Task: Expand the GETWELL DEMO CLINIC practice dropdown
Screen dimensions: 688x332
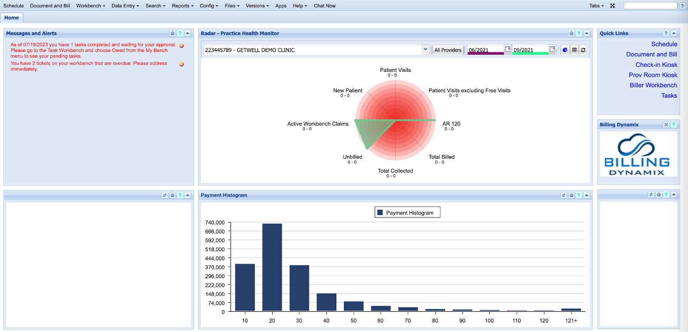Action: pos(425,49)
